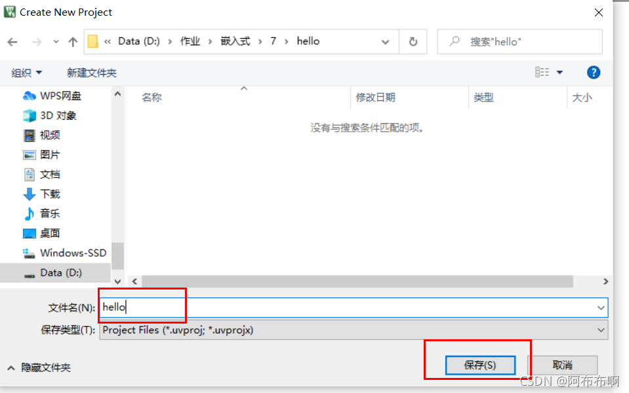This screenshot has height=393, width=629.
Task: Navigate up one folder level
Action: 72,41
